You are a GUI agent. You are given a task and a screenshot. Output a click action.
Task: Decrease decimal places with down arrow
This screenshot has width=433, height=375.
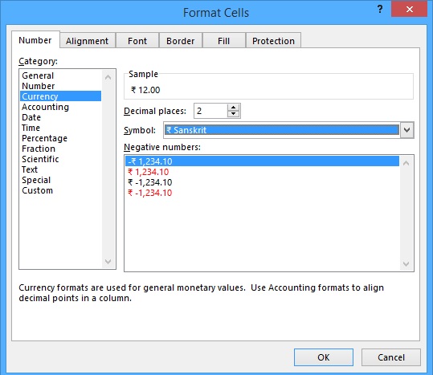[x=233, y=114]
